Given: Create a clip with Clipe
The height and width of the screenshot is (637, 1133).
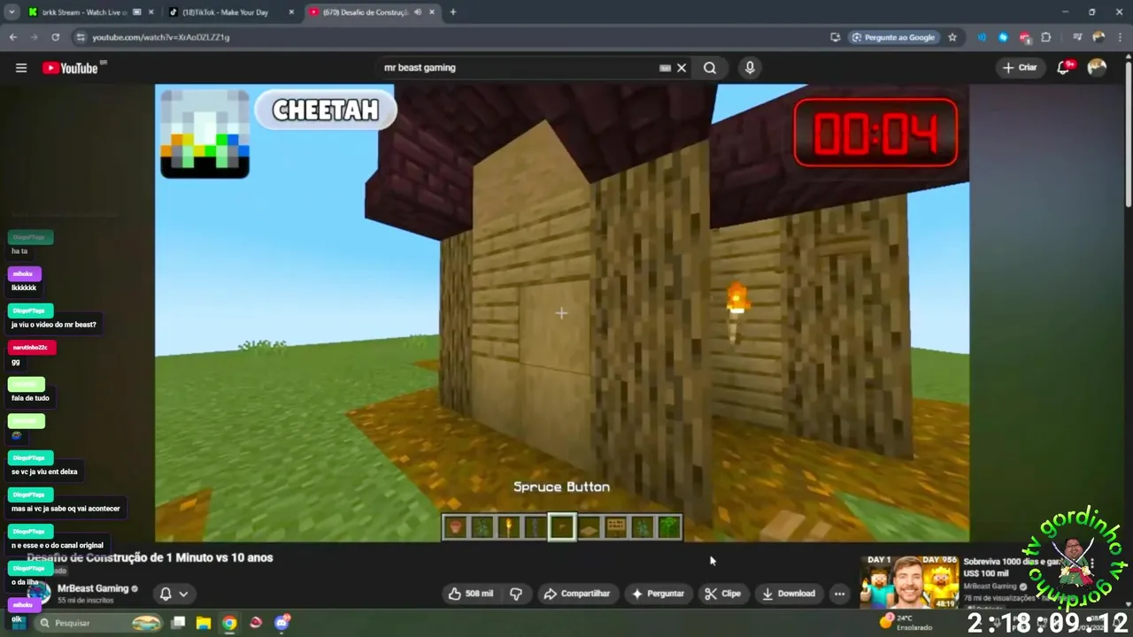Looking at the screenshot, I should tap(722, 594).
